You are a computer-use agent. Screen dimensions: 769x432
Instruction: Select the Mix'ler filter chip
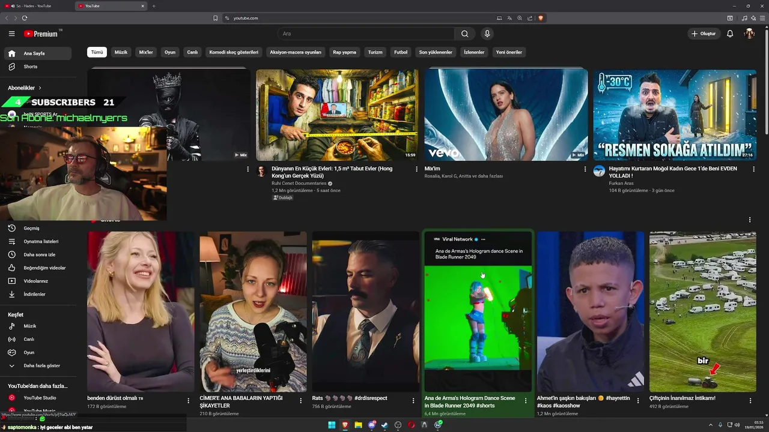tap(146, 52)
